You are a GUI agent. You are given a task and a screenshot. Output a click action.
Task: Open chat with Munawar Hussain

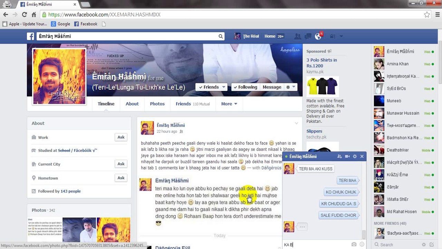pos(404,113)
